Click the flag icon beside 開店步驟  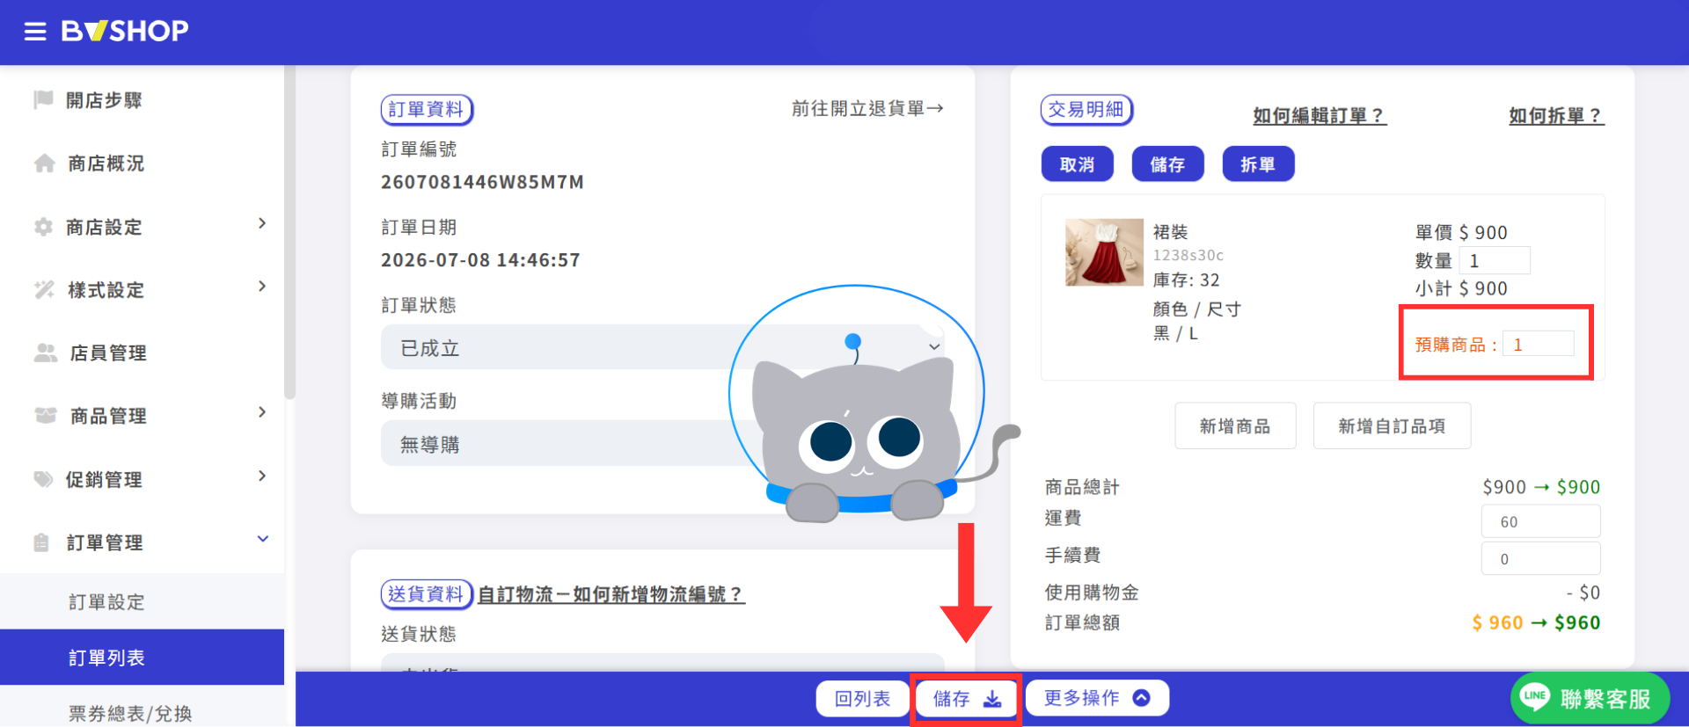[43, 99]
